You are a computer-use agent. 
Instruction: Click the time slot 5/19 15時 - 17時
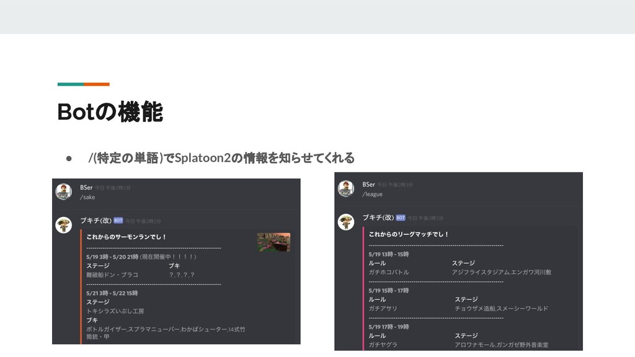388,291
